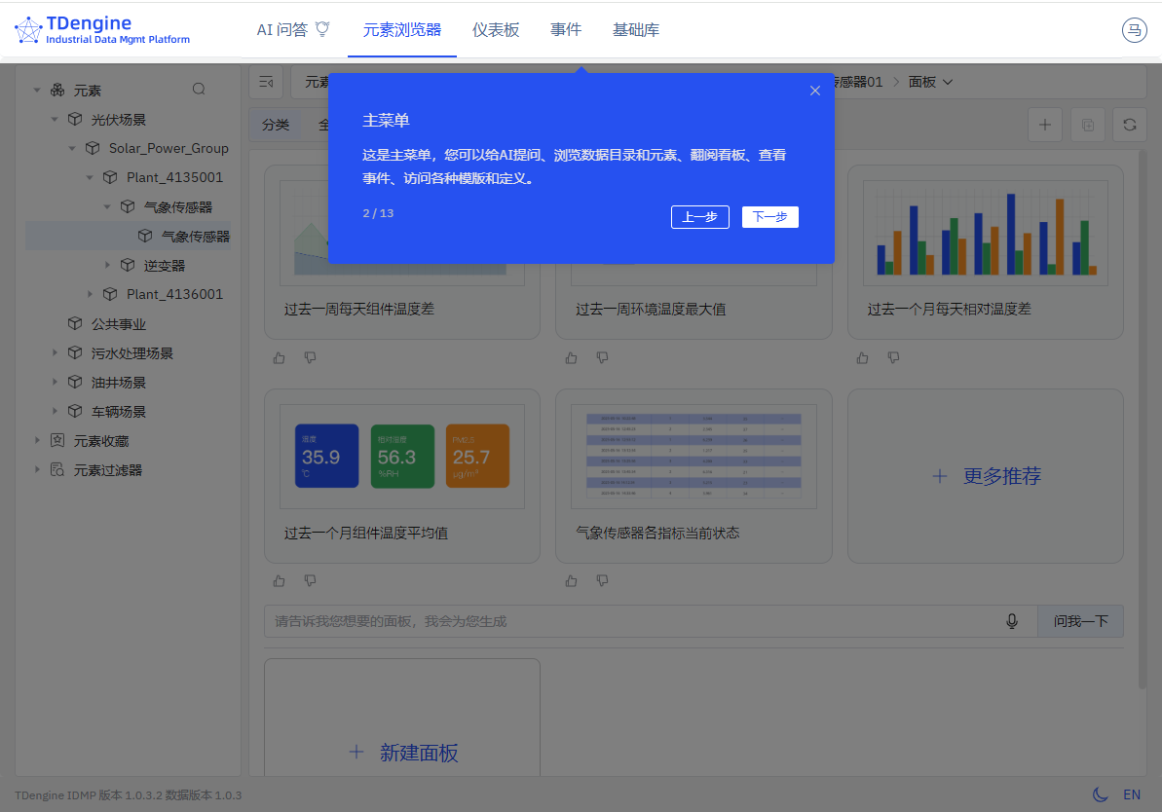Collapse the Plant_4135001 node

pyautogui.click(x=90, y=177)
